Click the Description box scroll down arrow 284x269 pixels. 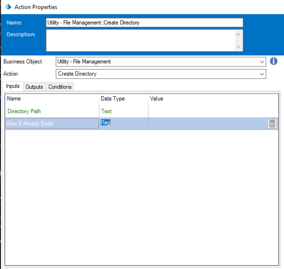pyautogui.click(x=238, y=47)
